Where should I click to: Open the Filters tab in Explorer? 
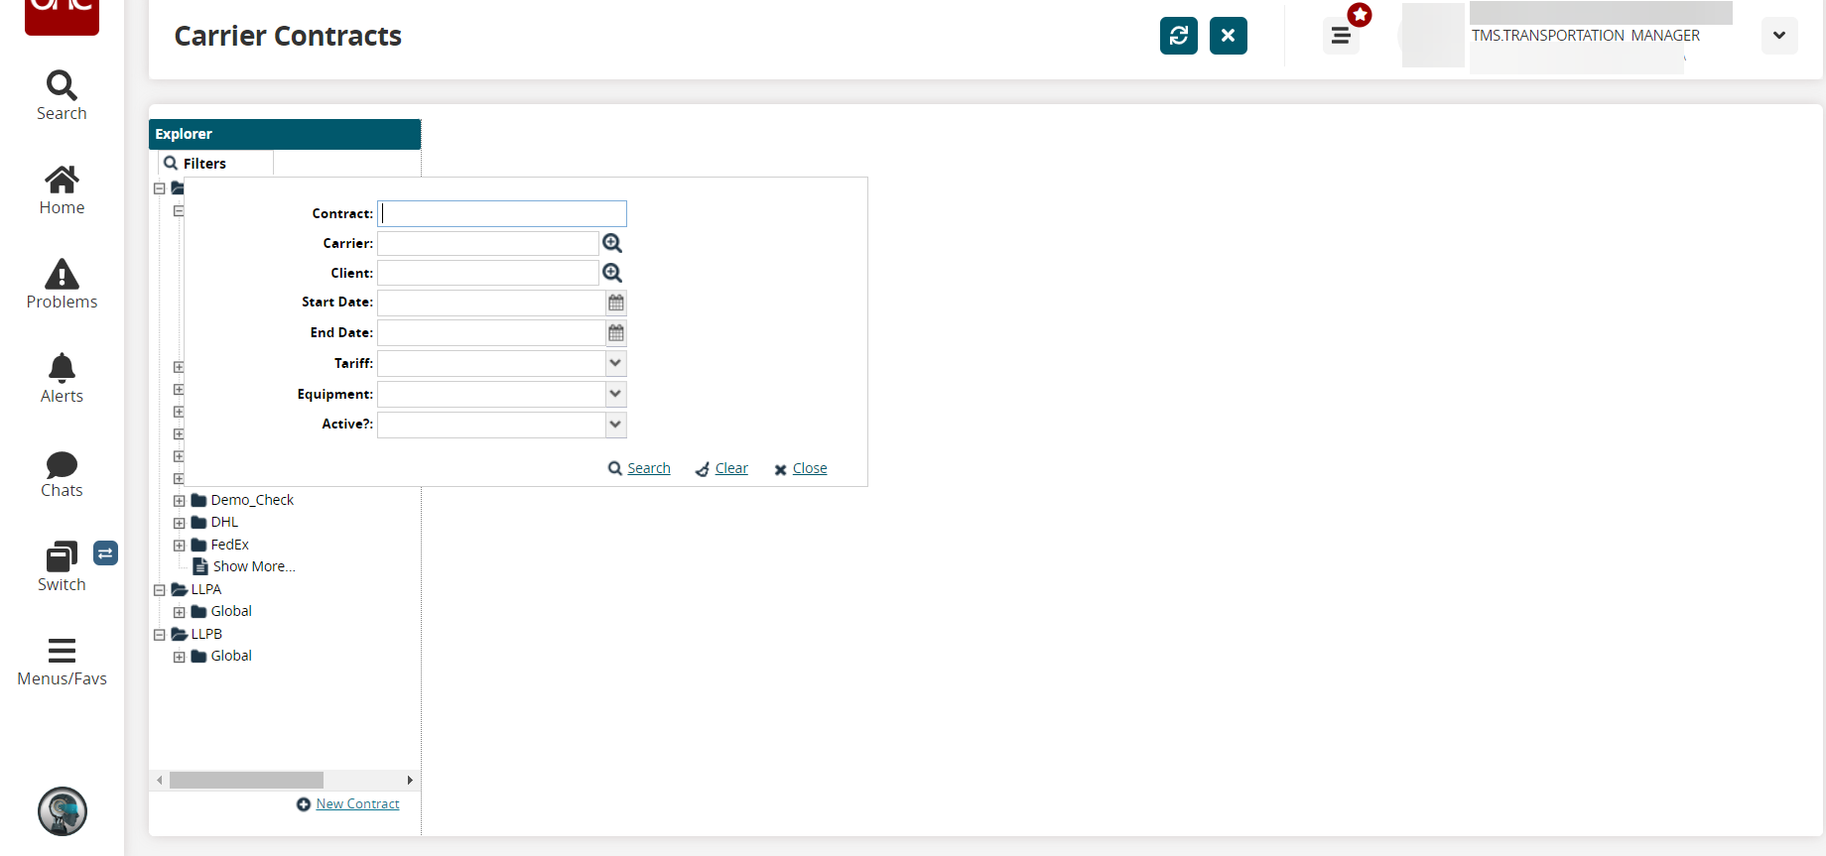[x=215, y=164]
